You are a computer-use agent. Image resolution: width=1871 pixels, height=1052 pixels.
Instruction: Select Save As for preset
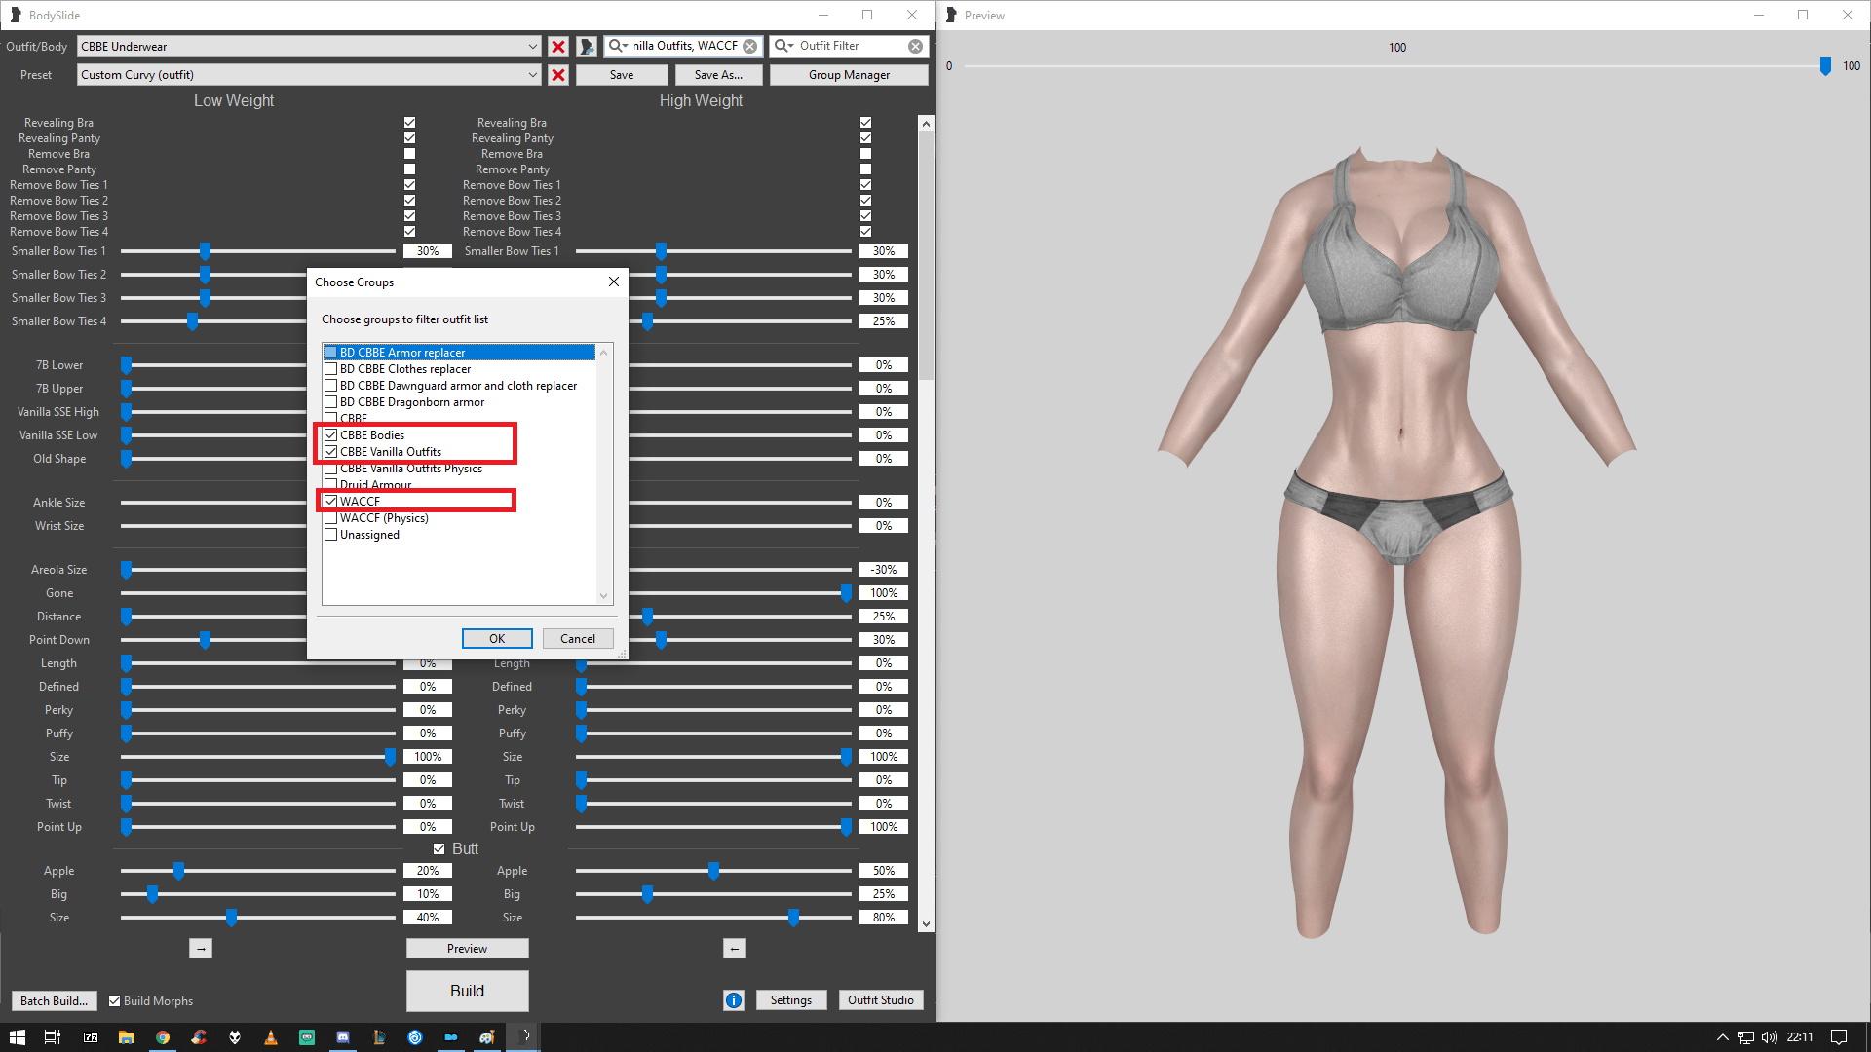pos(717,74)
